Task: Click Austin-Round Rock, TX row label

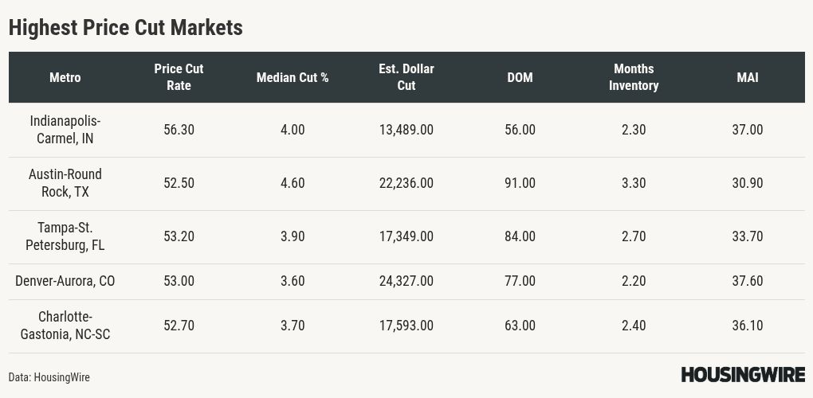Action: pyautogui.click(x=65, y=183)
